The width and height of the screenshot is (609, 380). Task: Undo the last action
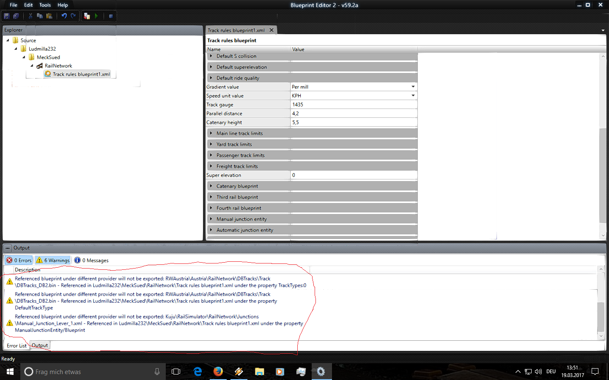point(64,16)
